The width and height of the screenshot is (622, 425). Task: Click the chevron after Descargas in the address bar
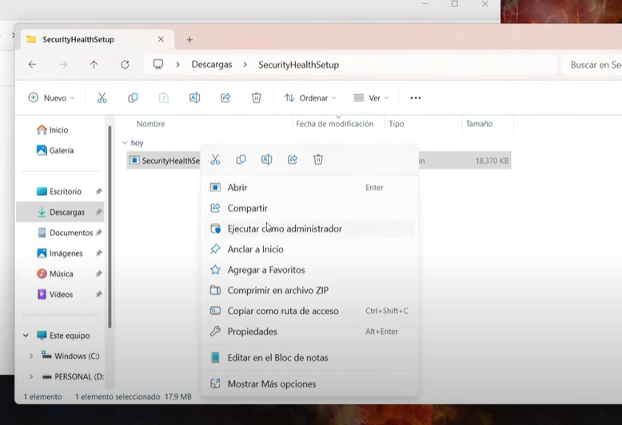[245, 65]
